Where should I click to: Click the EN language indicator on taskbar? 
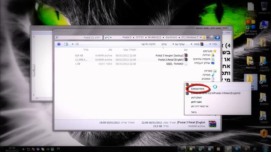click(58, 149)
